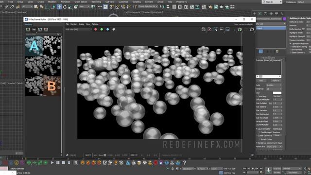Click the Mirror tool icon
This screenshot has height=175, width=311.
click(162, 7)
